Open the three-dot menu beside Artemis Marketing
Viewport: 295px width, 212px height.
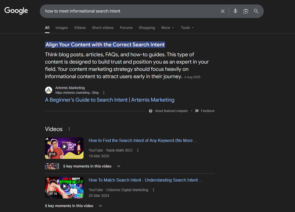coord(104,92)
